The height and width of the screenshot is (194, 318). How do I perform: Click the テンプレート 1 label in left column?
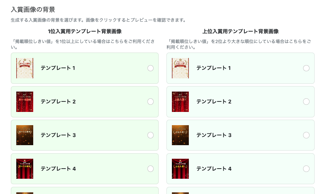coord(58,68)
